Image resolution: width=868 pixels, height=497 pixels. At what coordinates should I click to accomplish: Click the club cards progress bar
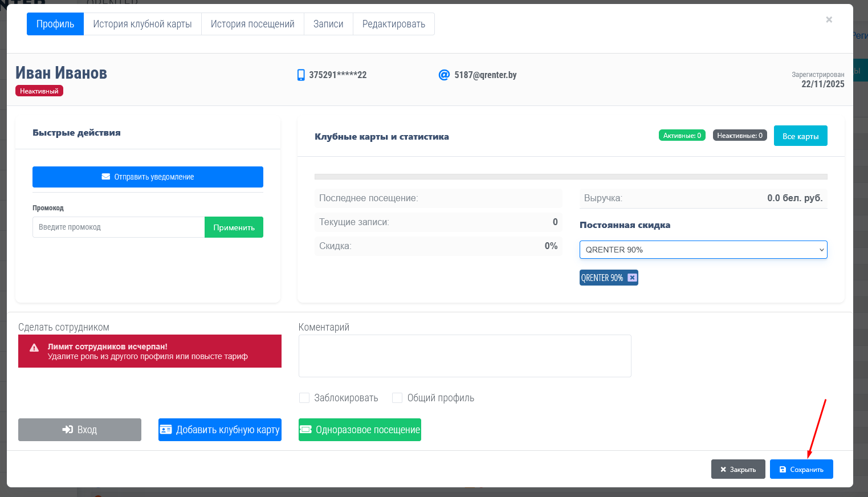coord(570,177)
